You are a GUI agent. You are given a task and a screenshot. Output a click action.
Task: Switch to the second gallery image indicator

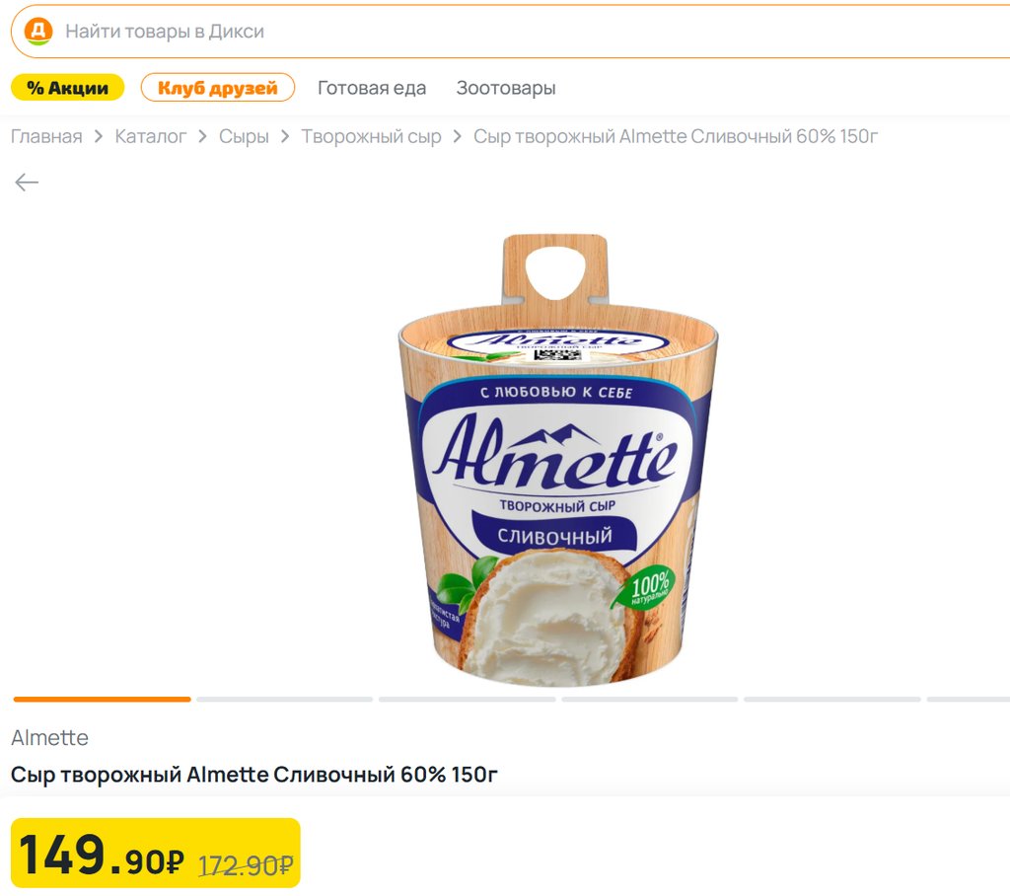284,699
